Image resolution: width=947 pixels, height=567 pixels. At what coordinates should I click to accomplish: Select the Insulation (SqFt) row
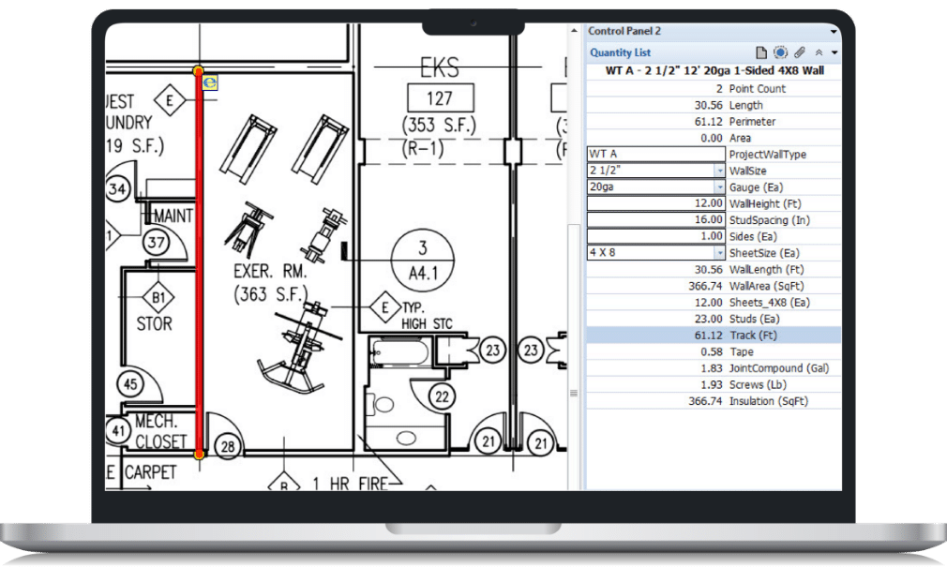pos(713,401)
